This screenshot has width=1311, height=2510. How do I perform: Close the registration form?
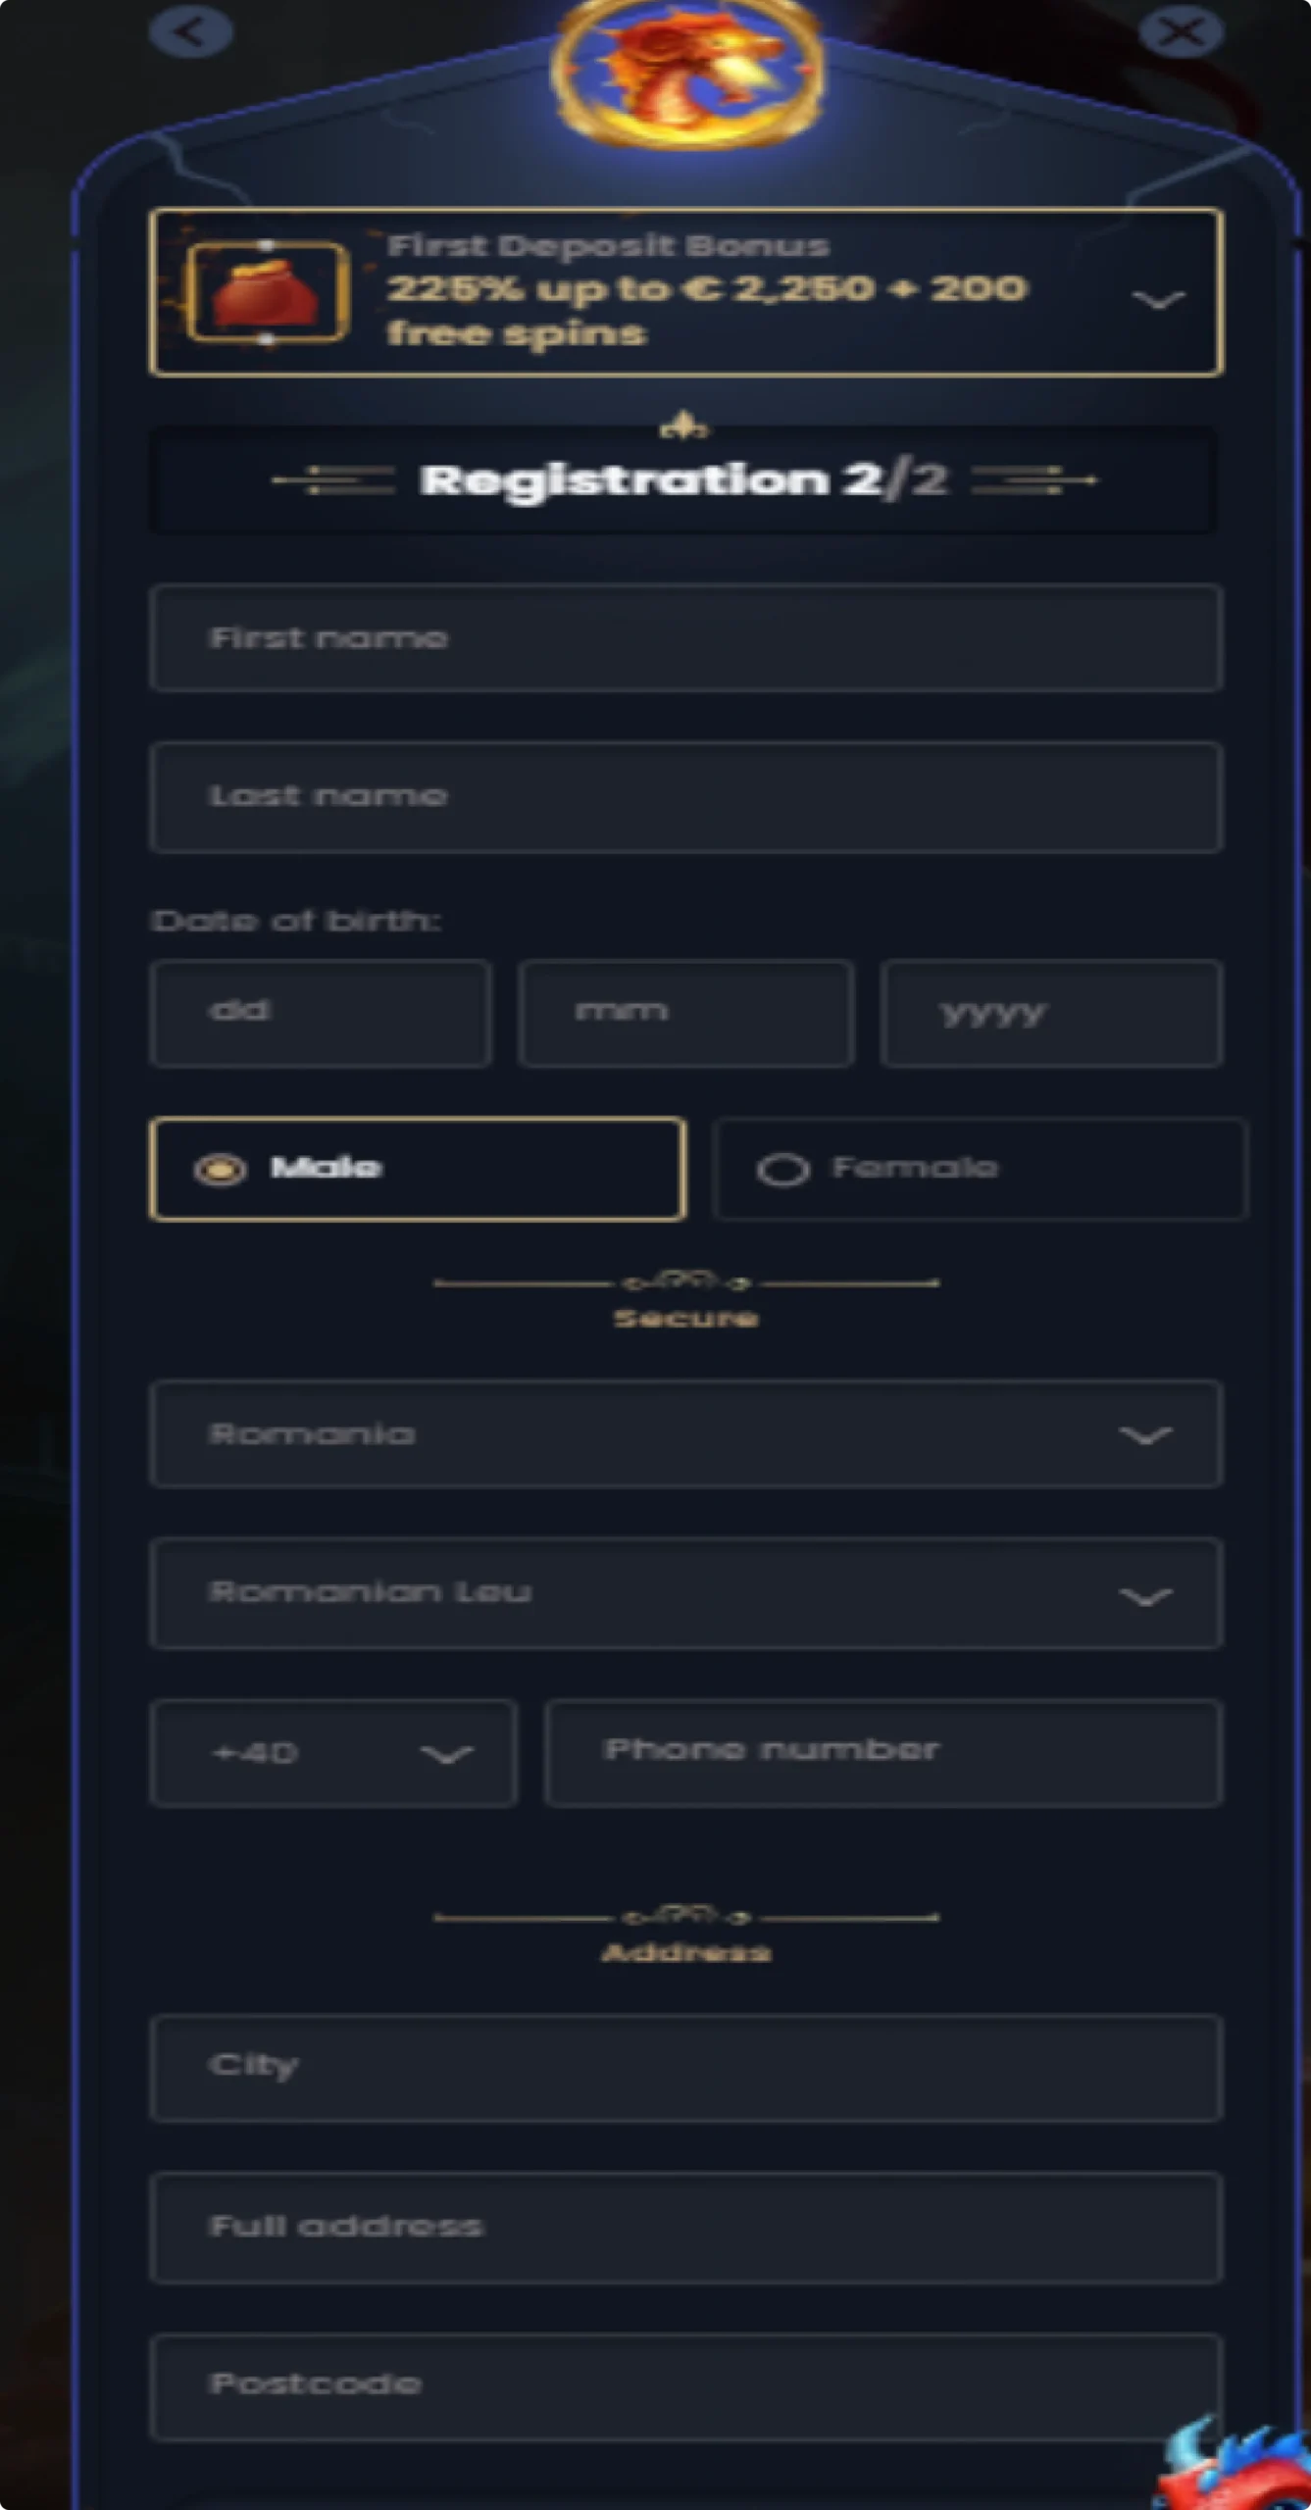click(x=1181, y=31)
